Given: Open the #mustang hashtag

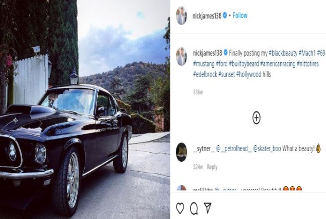Looking at the screenshot, I should pyautogui.click(x=204, y=64).
